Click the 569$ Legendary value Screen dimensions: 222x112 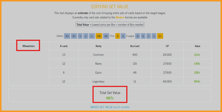tap(197, 82)
